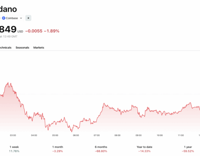
Task: Click the 03:00 time axis label
Action: pos(13,135)
